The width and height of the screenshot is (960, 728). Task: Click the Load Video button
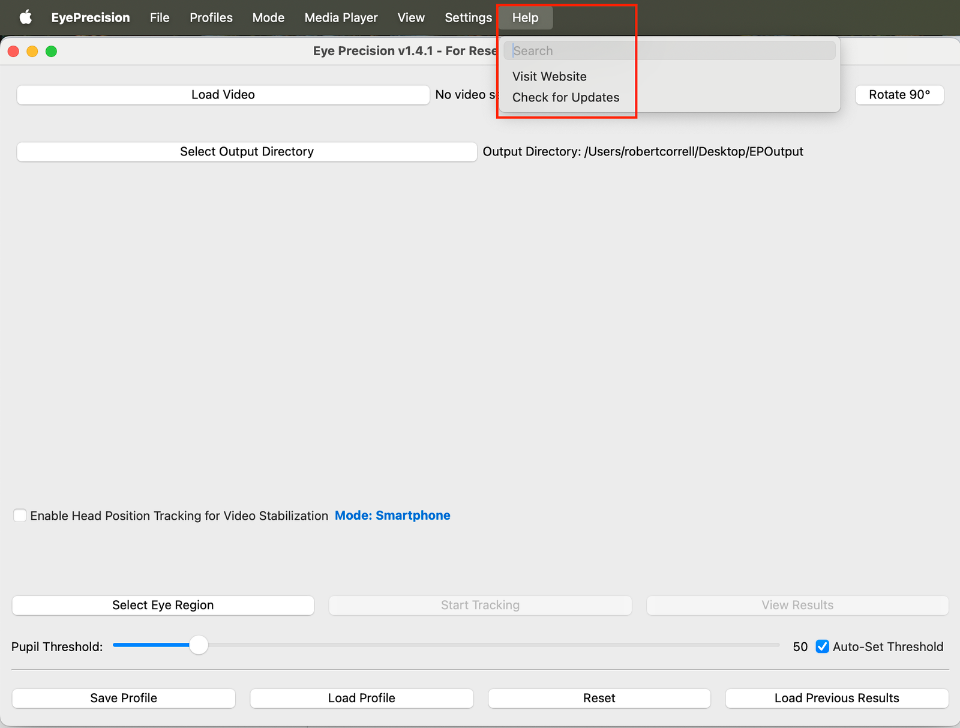click(x=222, y=94)
